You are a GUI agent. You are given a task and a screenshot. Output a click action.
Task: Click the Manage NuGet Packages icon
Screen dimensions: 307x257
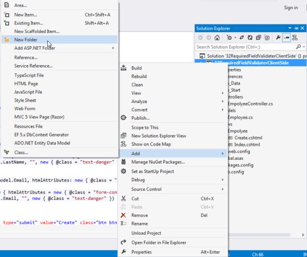click(124, 162)
